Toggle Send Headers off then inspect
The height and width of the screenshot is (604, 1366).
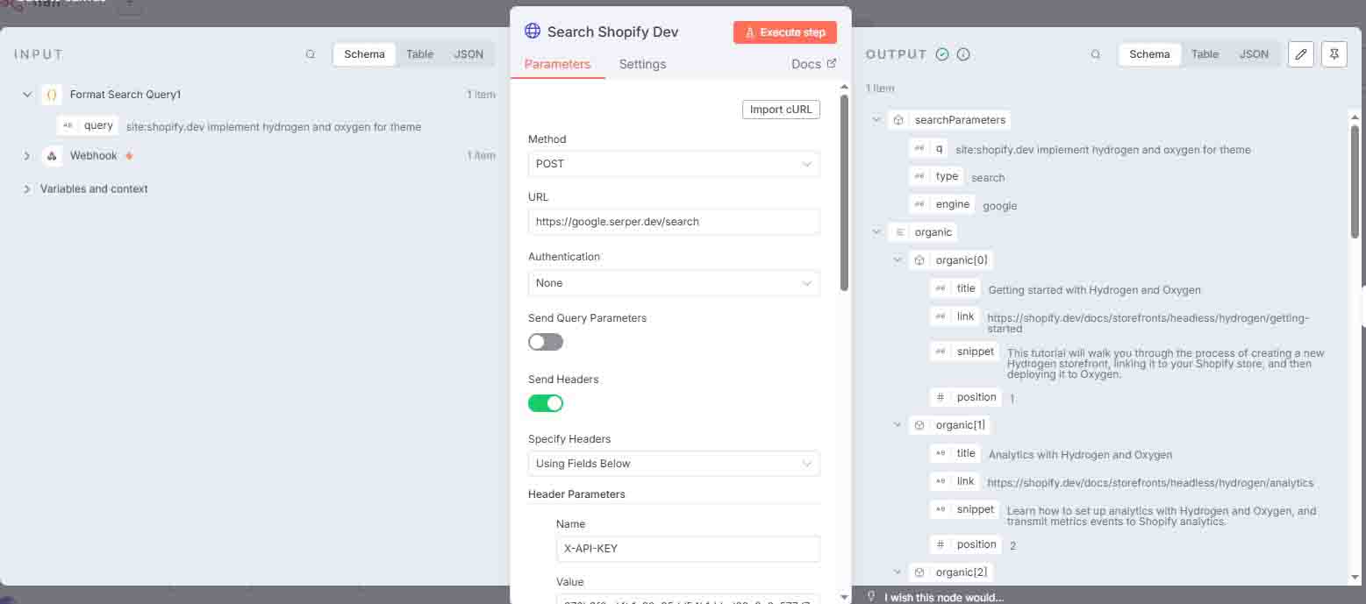tap(546, 402)
